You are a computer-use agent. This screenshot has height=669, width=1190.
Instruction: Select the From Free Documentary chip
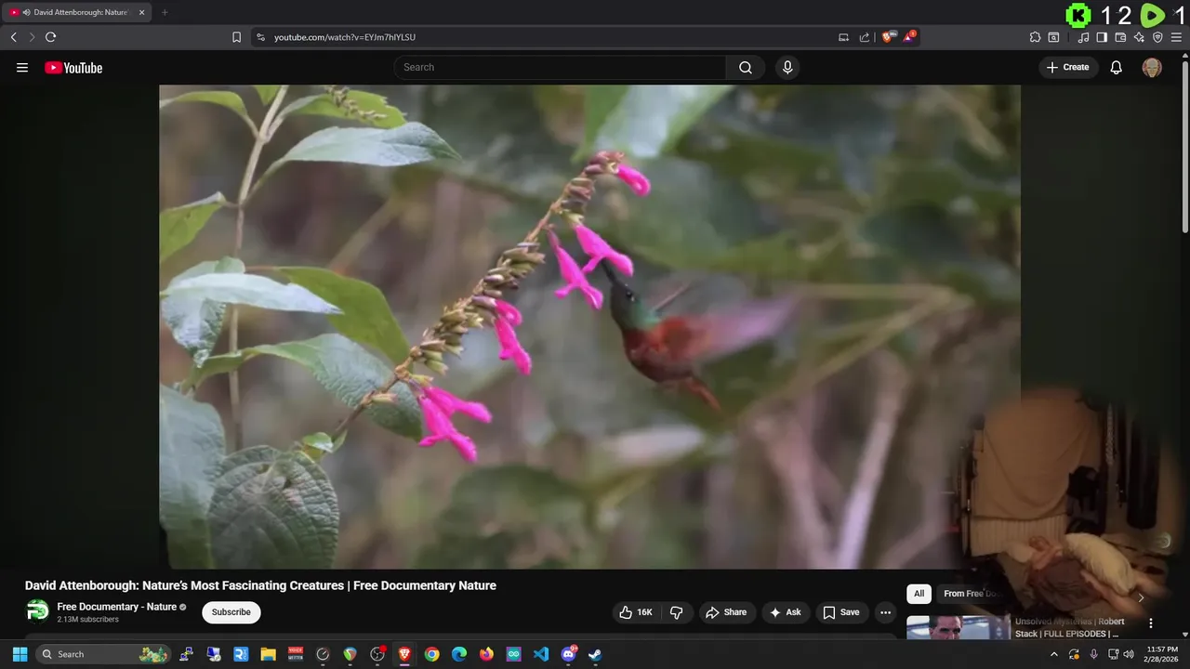click(970, 594)
